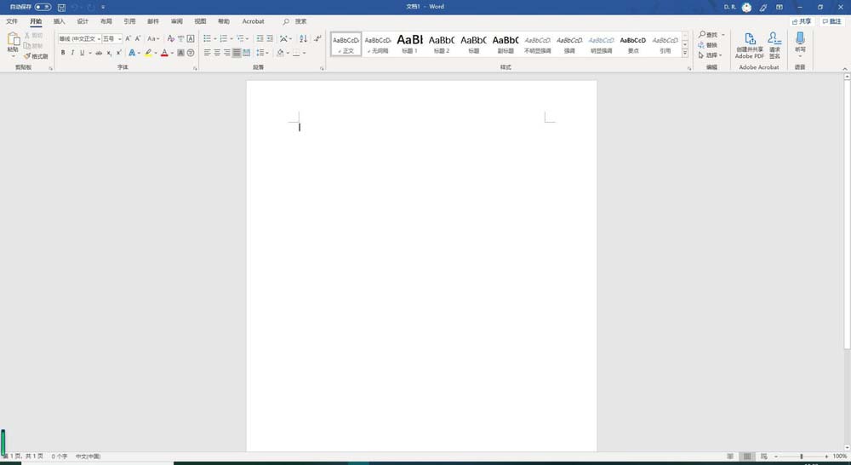Save document using the quick access icon
The height and width of the screenshot is (465, 851).
(x=61, y=8)
